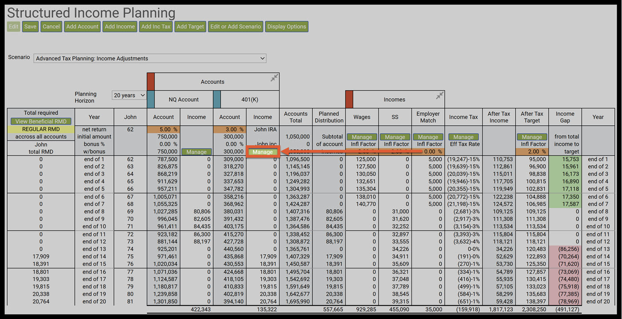
Task: Click the blue color square beside 401(K)
Action: click(217, 100)
